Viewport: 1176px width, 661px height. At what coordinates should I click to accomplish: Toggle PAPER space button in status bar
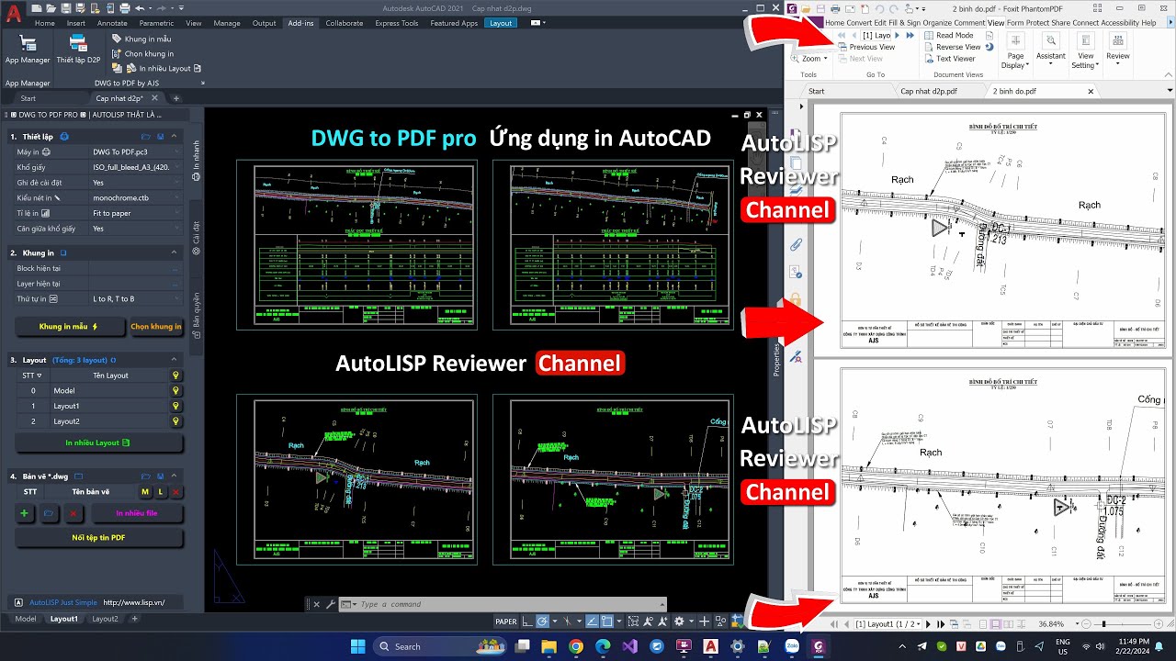coord(506,622)
